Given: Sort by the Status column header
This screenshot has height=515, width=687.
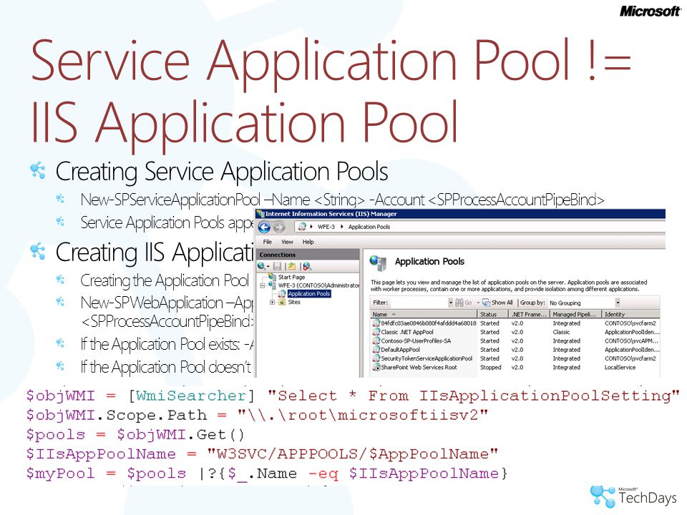Looking at the screenshot, I should point(493,315).
